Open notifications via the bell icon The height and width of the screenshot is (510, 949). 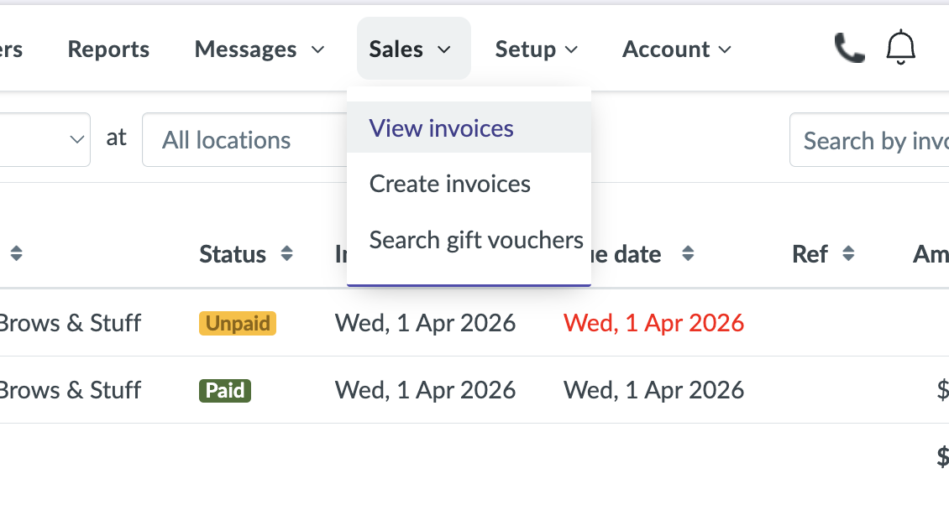pos(900,48)
